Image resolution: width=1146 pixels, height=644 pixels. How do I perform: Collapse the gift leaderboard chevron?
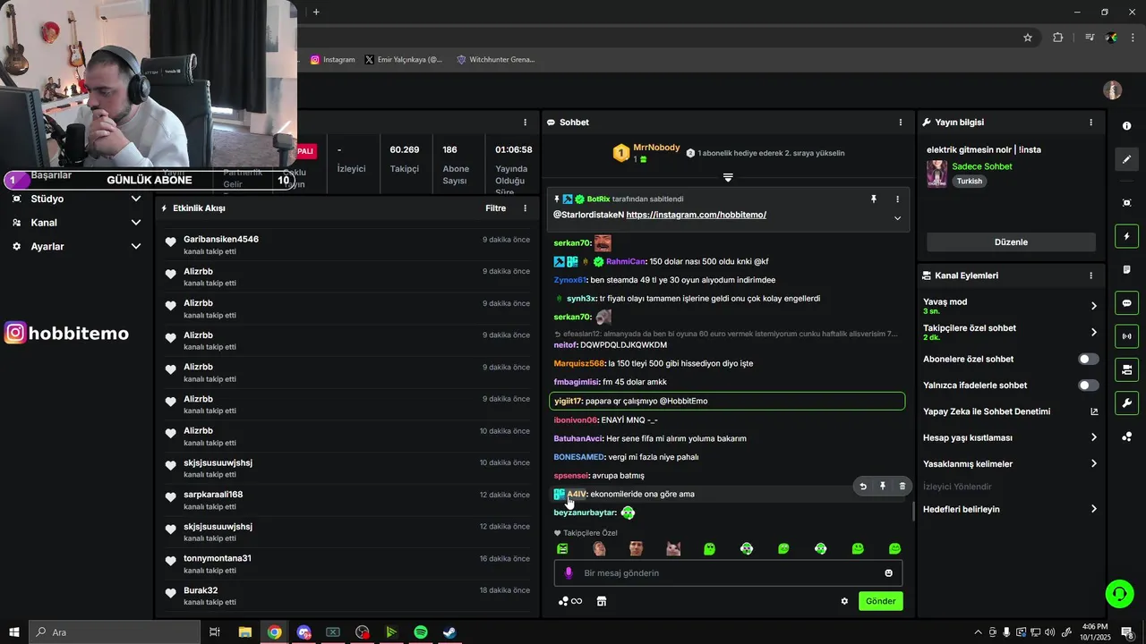coord(728,177)
